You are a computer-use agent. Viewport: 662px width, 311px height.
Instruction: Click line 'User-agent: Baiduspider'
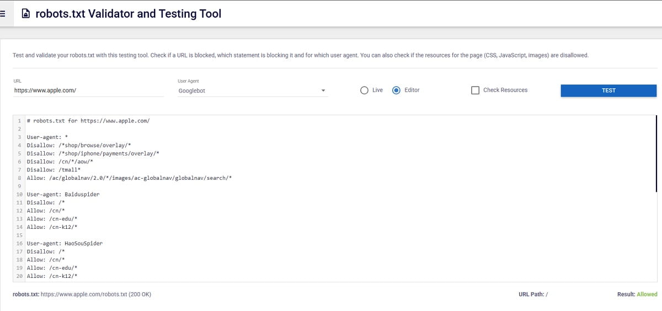(63, 195)
